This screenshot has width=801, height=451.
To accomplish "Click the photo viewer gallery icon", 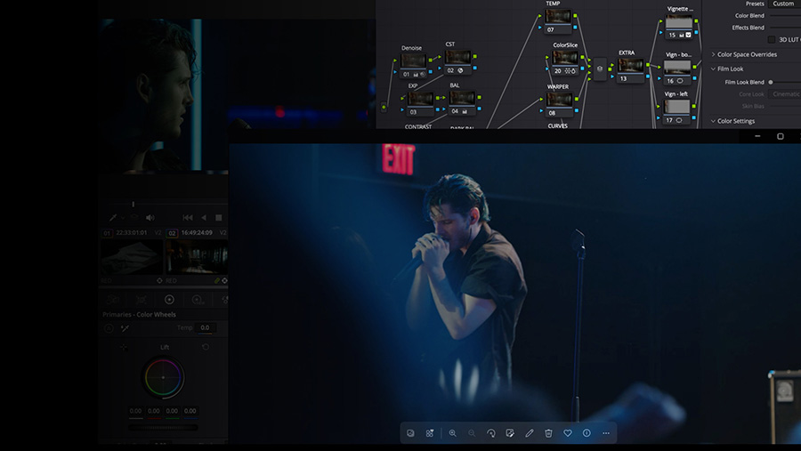I will 410,433.
